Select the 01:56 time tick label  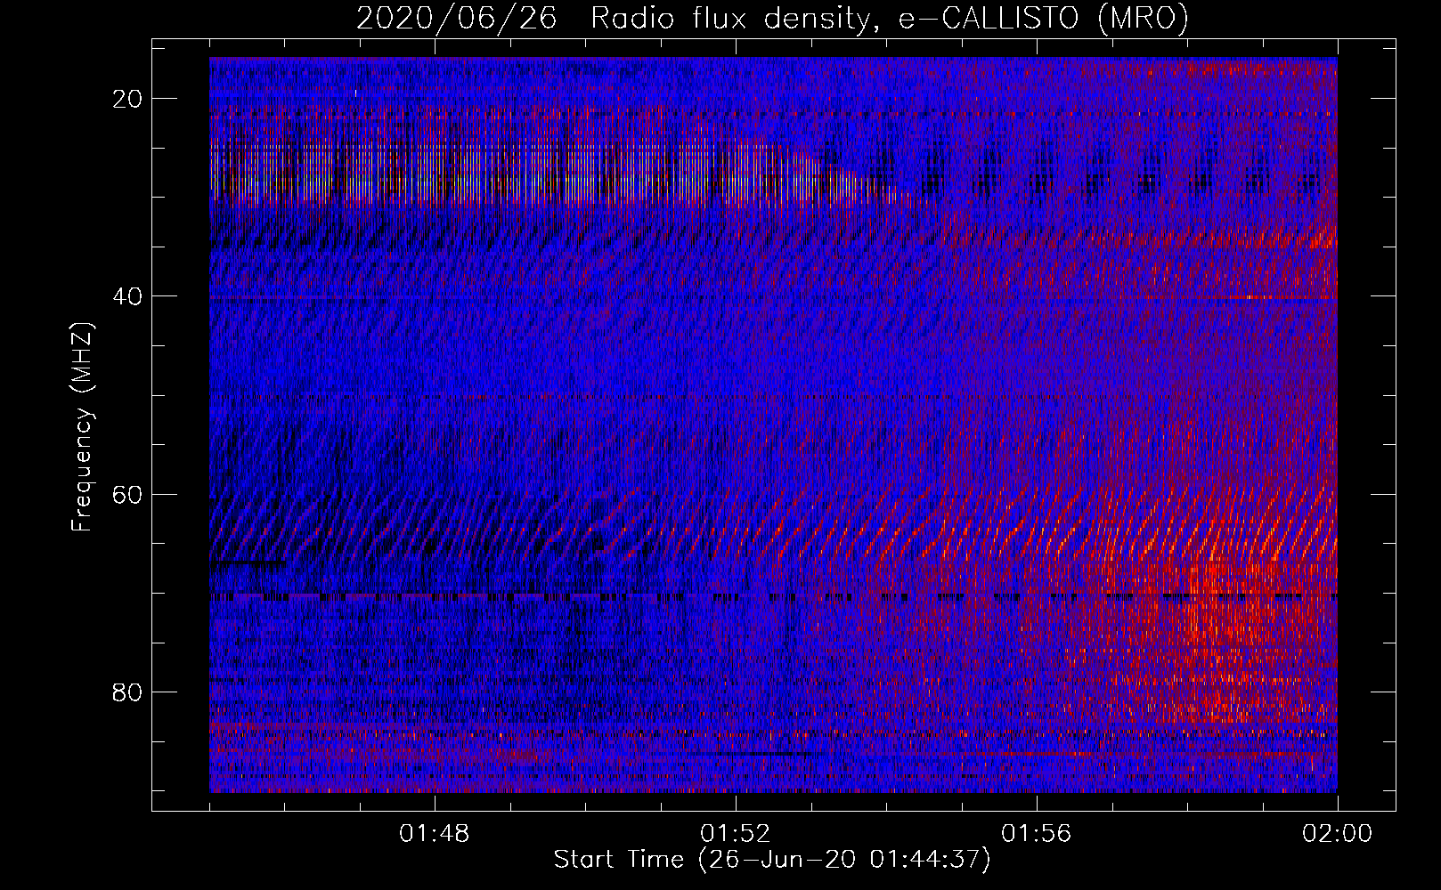click(1037, 834)
